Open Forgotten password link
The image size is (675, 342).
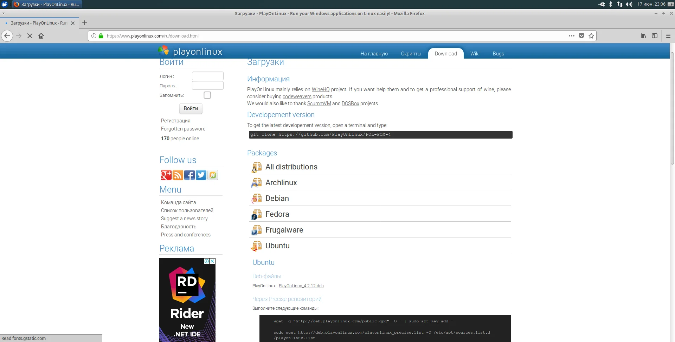[x=183, y=129]
